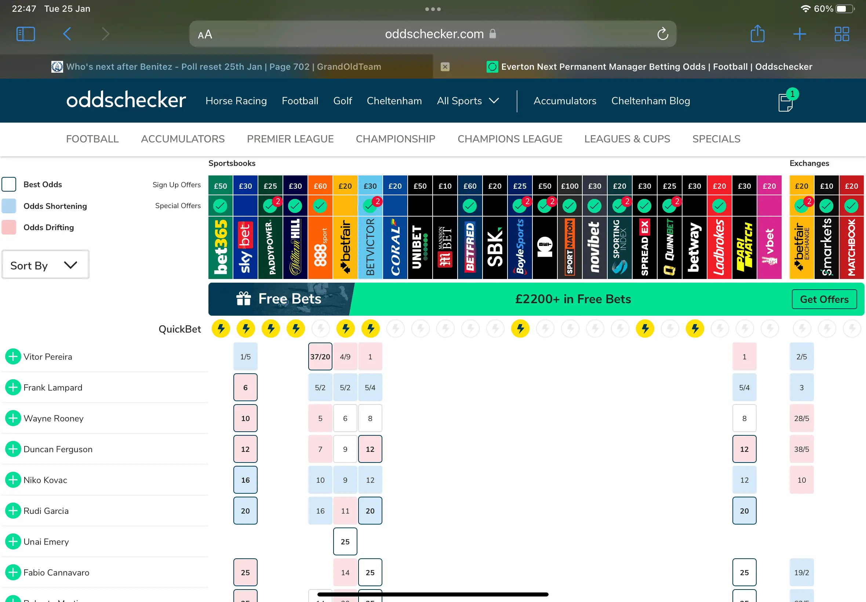Image resolution: width=866 pixels, height=602 pixels.
Task: Add Niko Kovac with green plus icon
Action: [13, 480]
